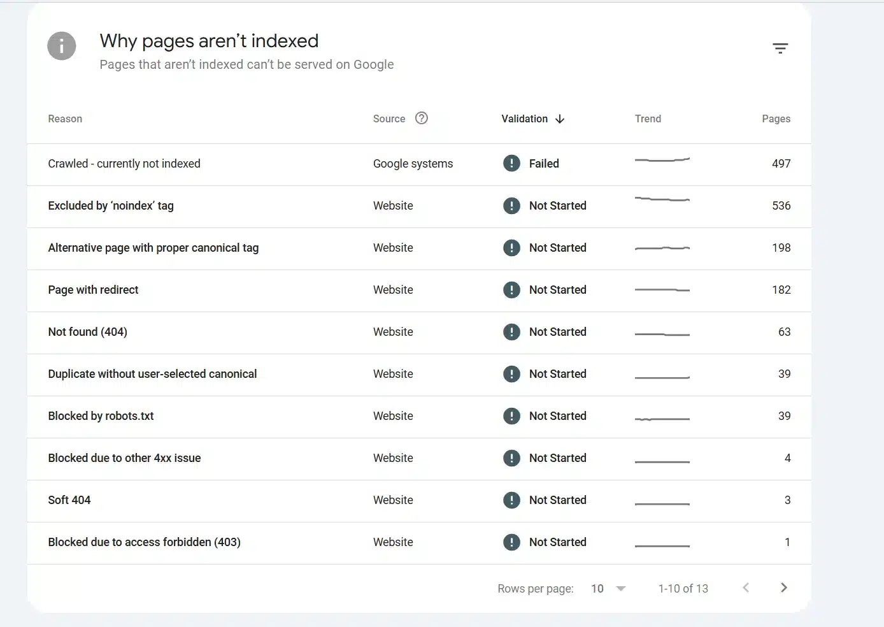
Task: View details for Excluded by noindex tag
Action: click(110, 205)
